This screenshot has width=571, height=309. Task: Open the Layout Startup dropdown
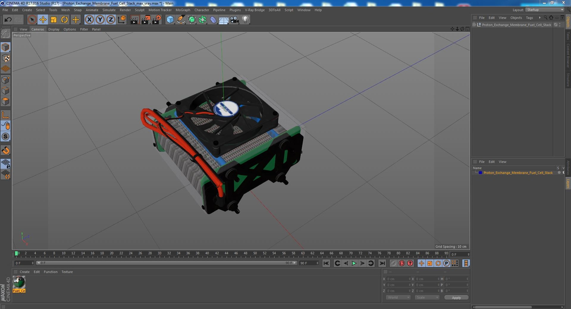pyautogui.click(x=545, y=10)
